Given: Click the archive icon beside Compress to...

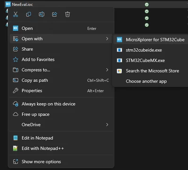Looking at the screenshot, I should (16, 70).
